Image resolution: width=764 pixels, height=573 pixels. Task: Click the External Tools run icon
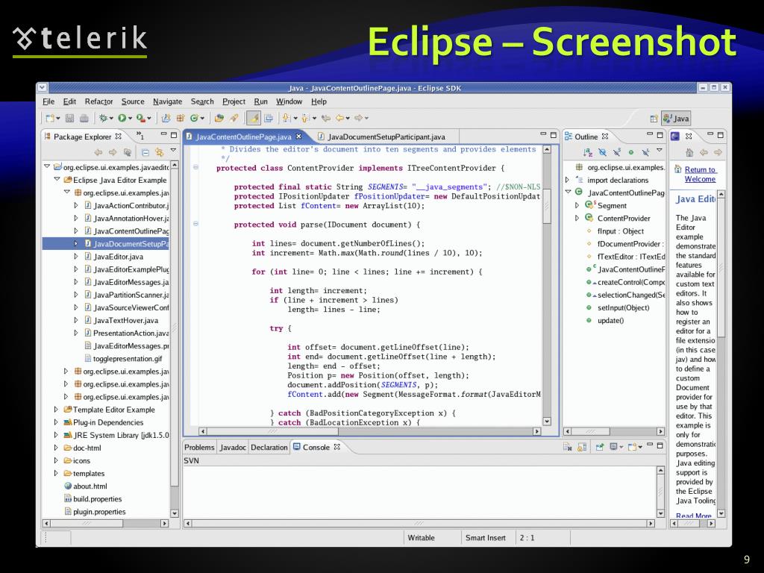point(141,118)
